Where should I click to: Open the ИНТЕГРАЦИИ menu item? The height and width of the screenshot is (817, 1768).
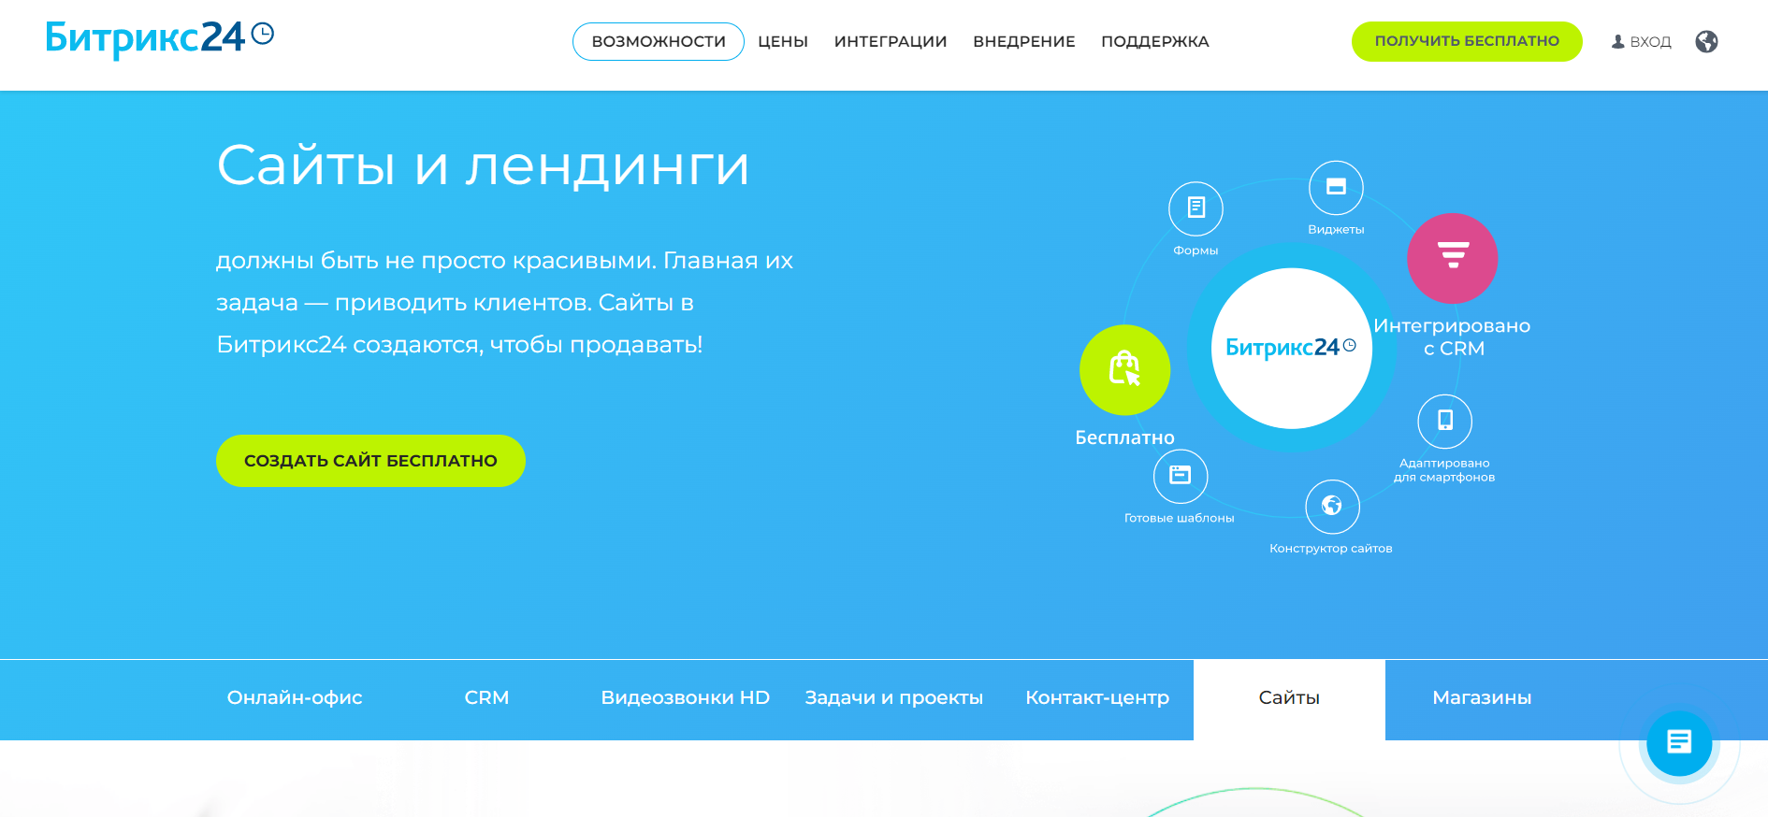(x=891, y=41)
